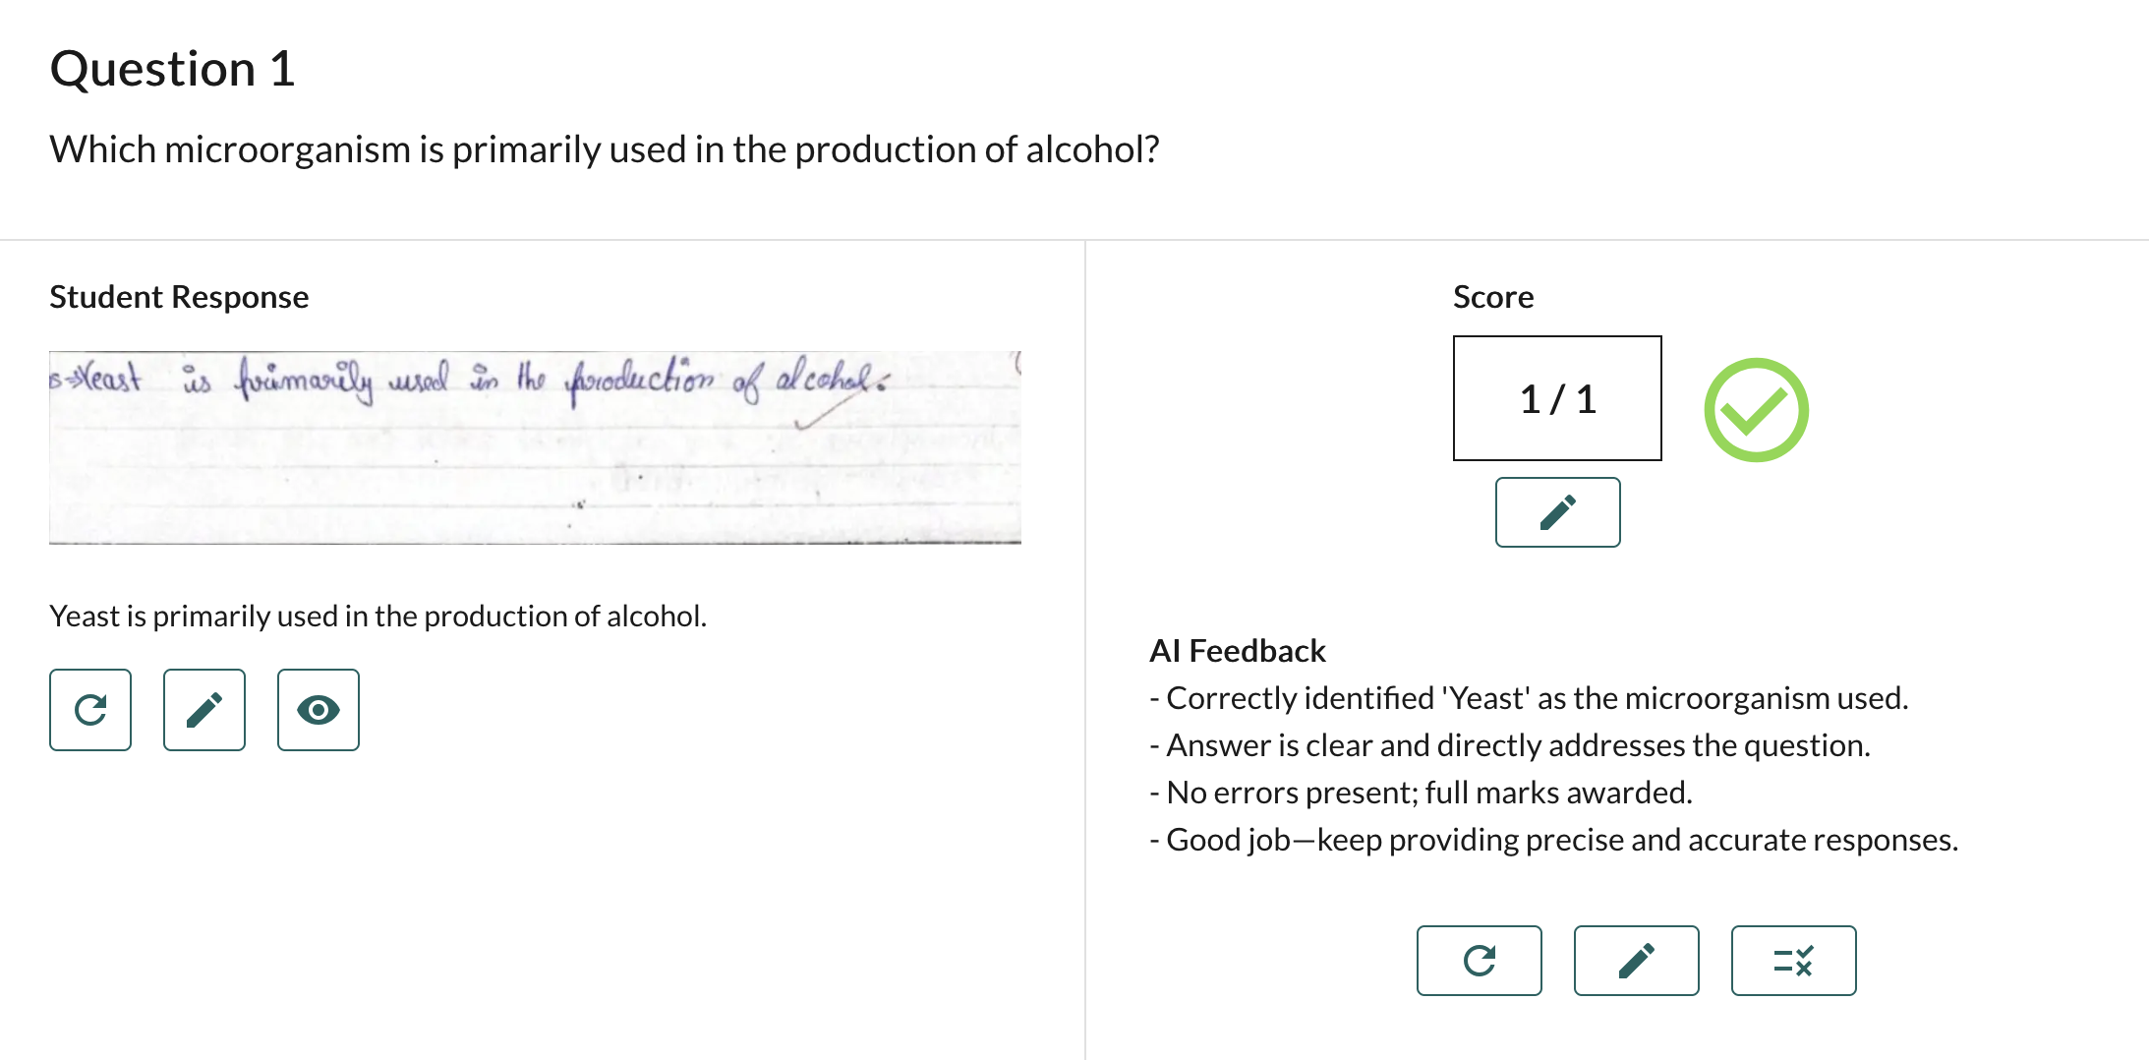The width and height of the screenshot is (2149, 1060).
Task: Re-extract the student response text
Action: click(89, 710)
